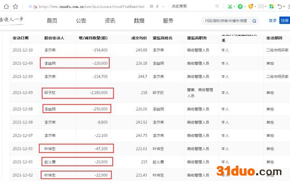Click the game controller toolbar icon
The image size is (290, 181).
coord(261,7)
